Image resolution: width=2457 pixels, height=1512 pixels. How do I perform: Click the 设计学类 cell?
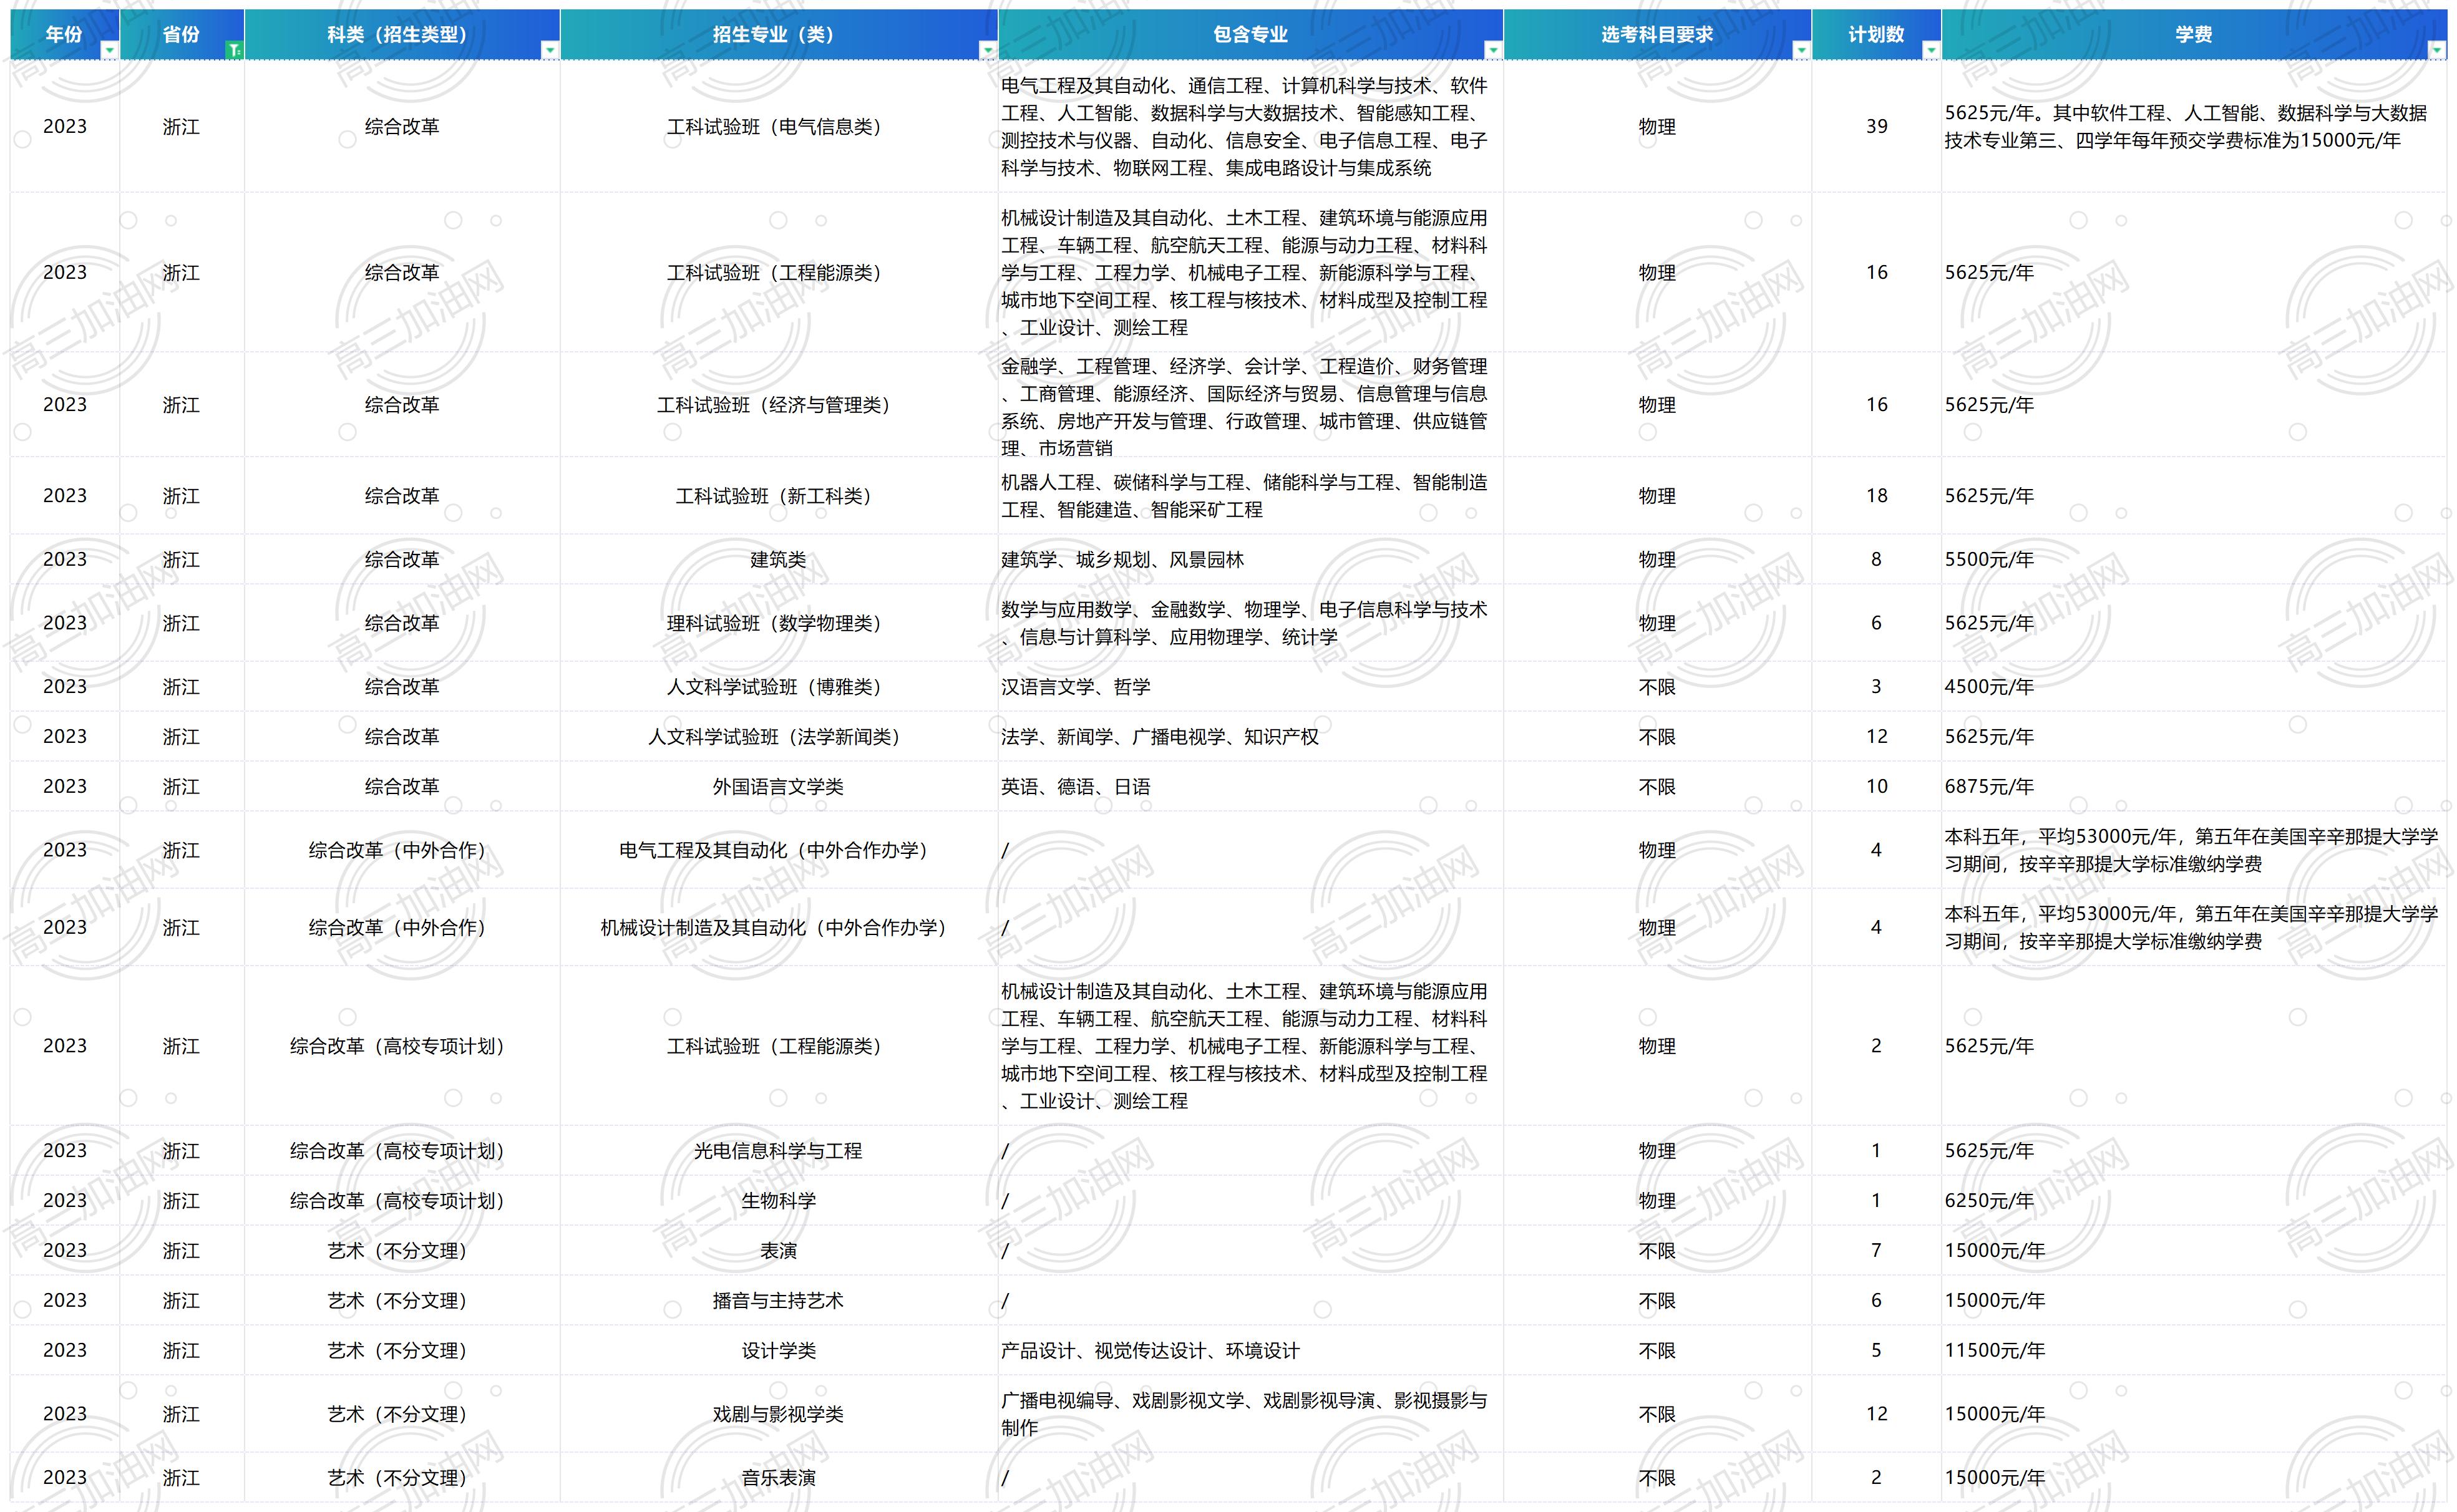click(x=779, y=1351)
